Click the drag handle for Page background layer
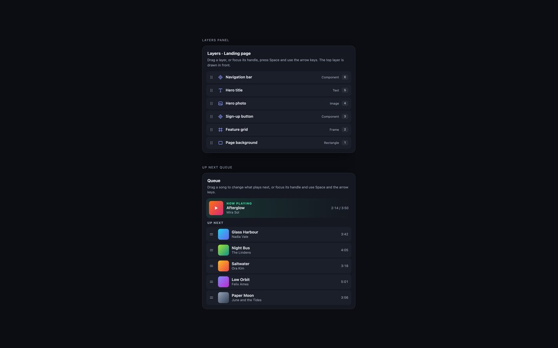558x348 pixels. [x=212, y=143]
